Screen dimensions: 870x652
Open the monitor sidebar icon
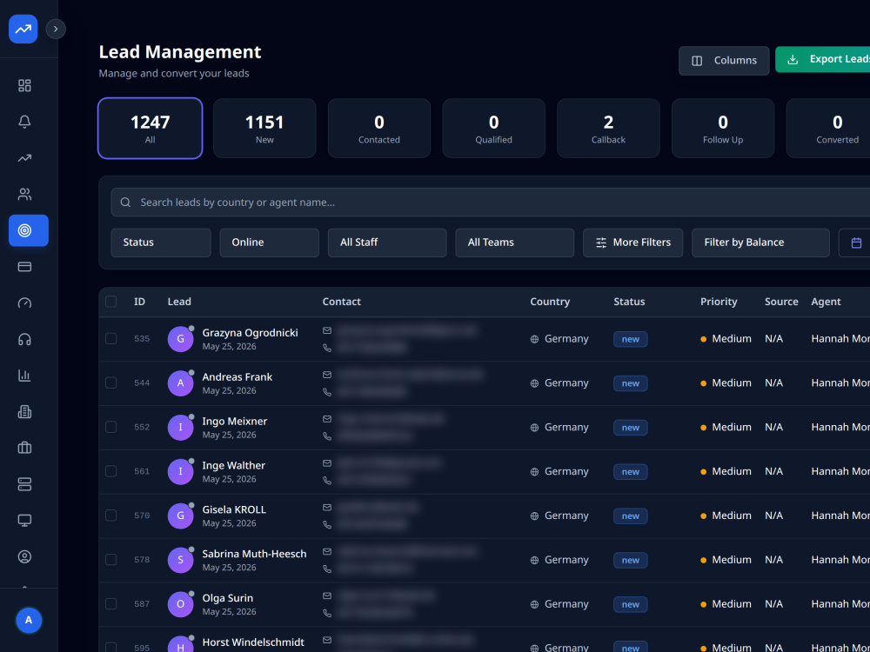[24, 521]
